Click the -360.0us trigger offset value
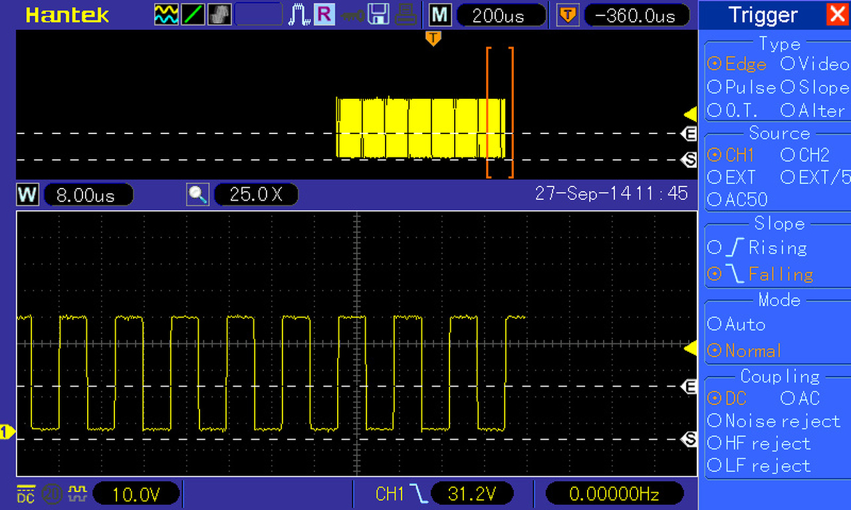Image resolution: width=851 pixels, height=510 pixels. click(638, 15)
